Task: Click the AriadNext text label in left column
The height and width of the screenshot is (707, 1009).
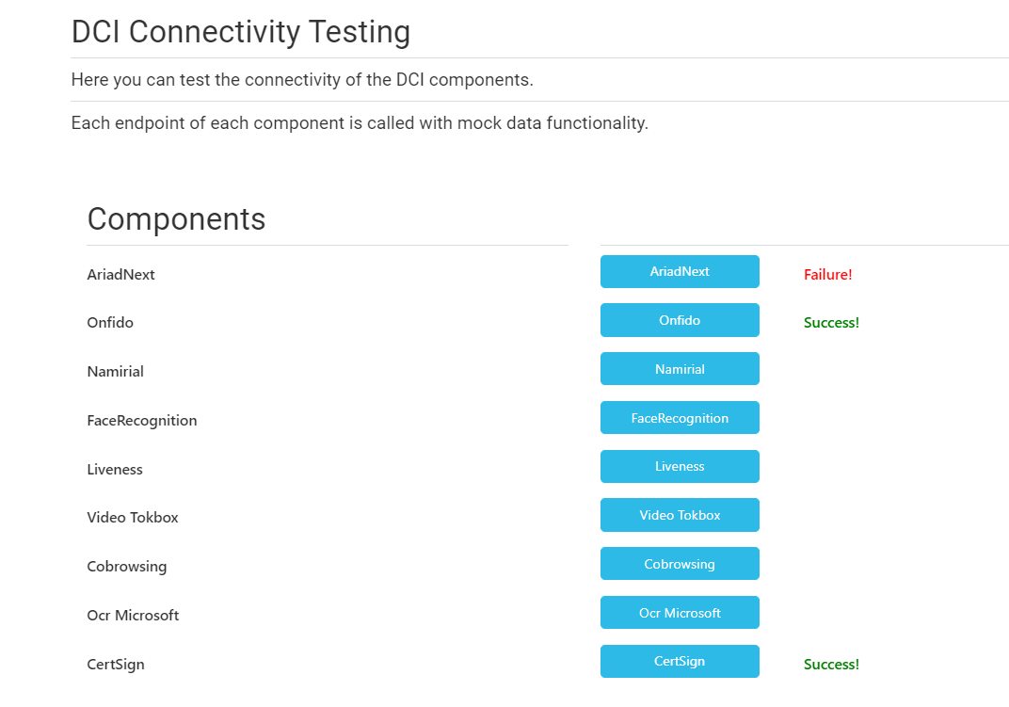Action: [120, 275]
